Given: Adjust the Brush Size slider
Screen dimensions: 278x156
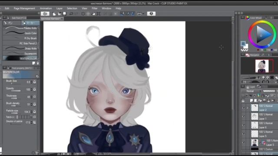Looking at the screenshot, I should coord(16,83).
